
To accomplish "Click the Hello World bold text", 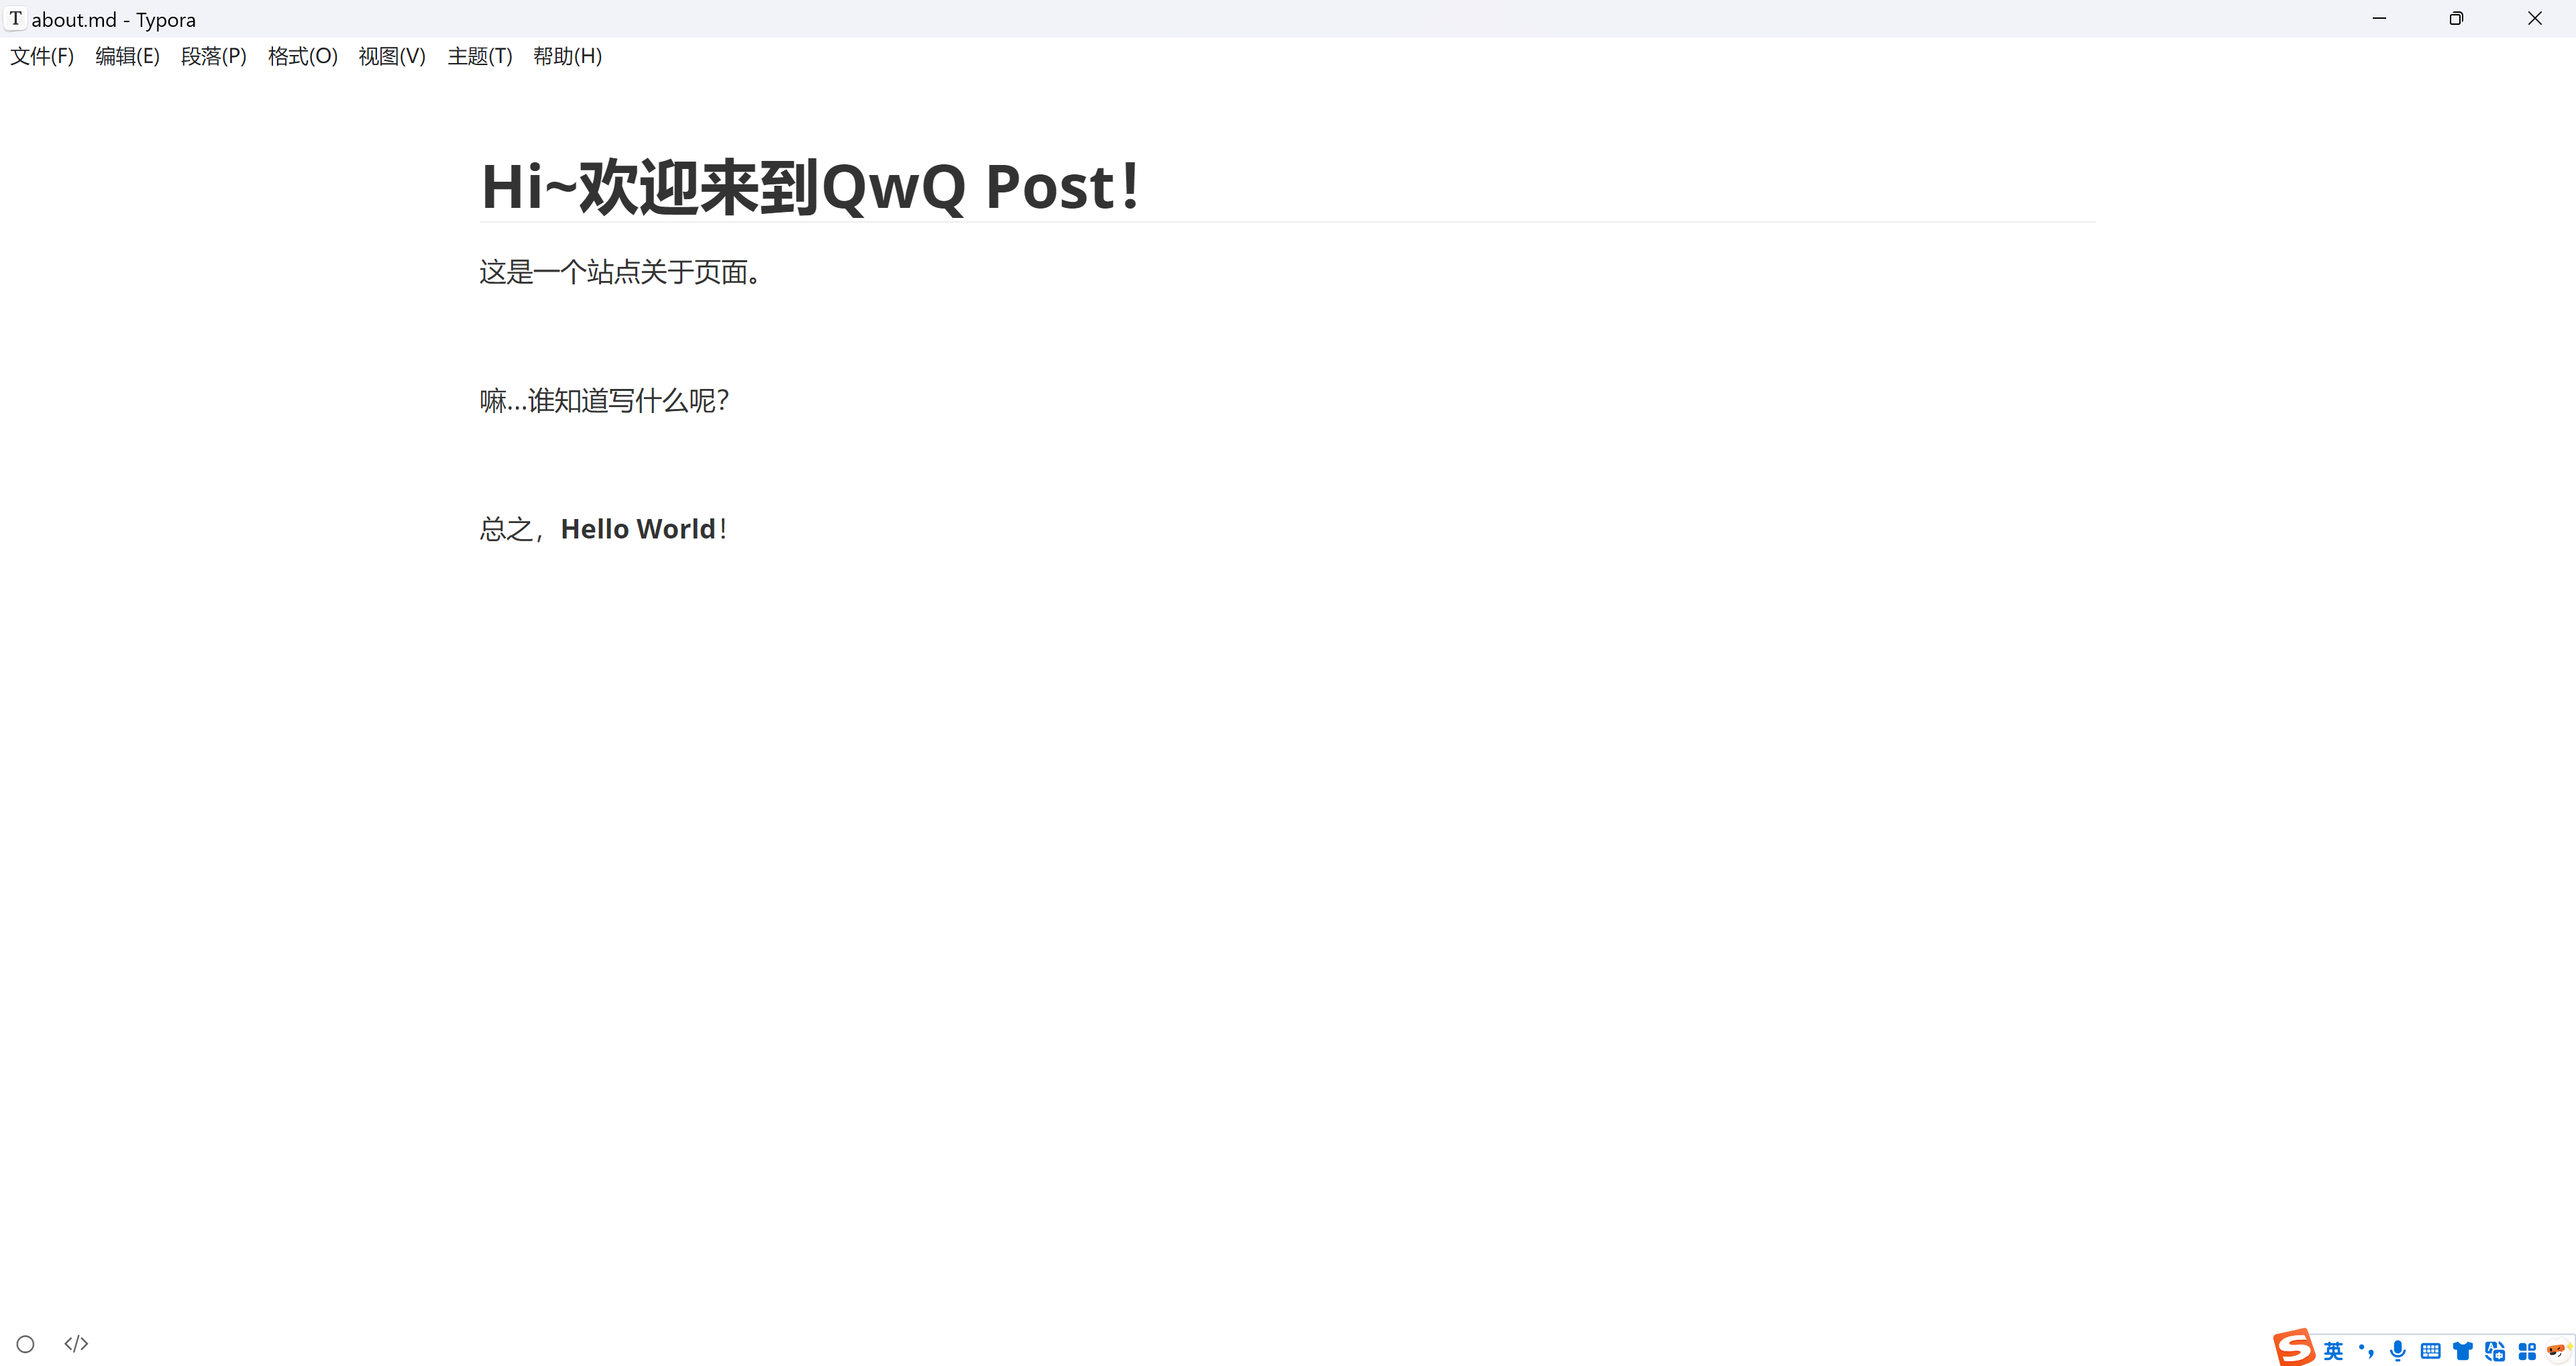I will tap(638, 529).
